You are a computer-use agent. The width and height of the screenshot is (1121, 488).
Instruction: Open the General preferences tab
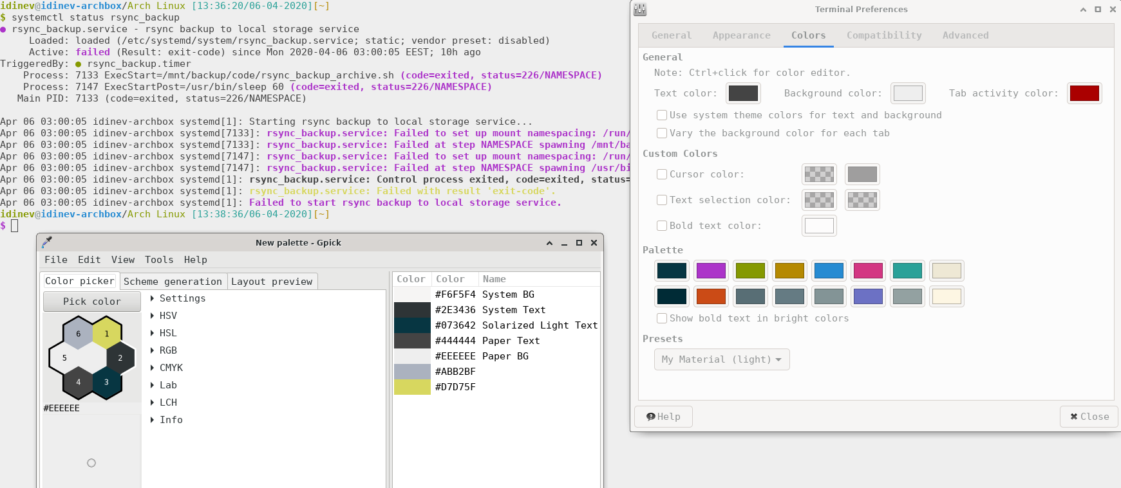point(672,35)
